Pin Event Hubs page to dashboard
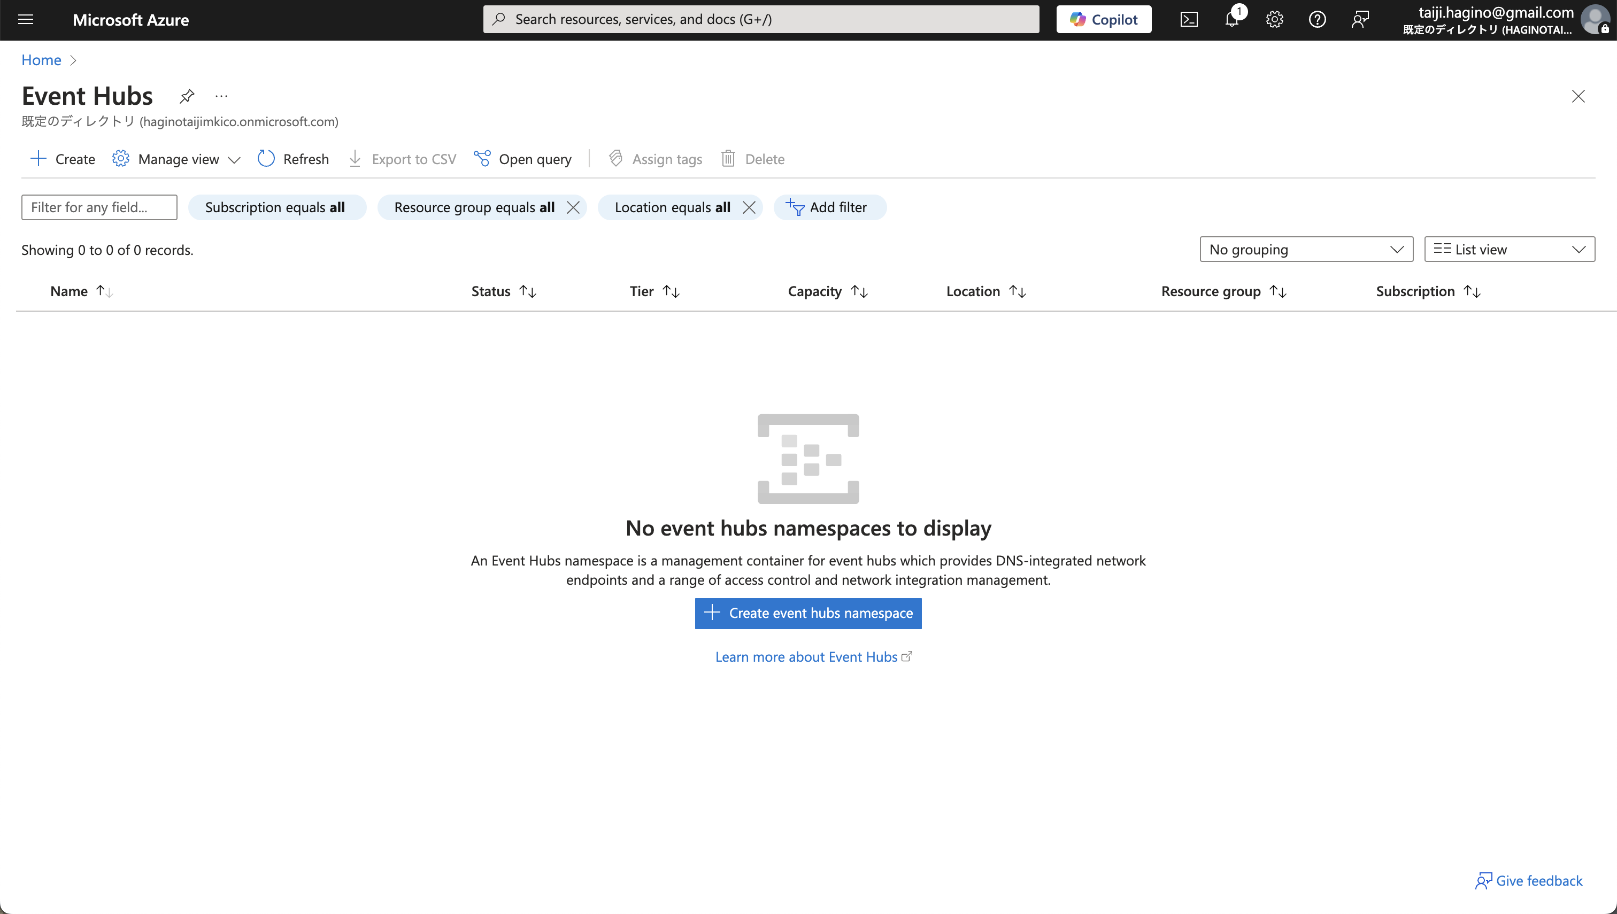 [x=186, y=96]
